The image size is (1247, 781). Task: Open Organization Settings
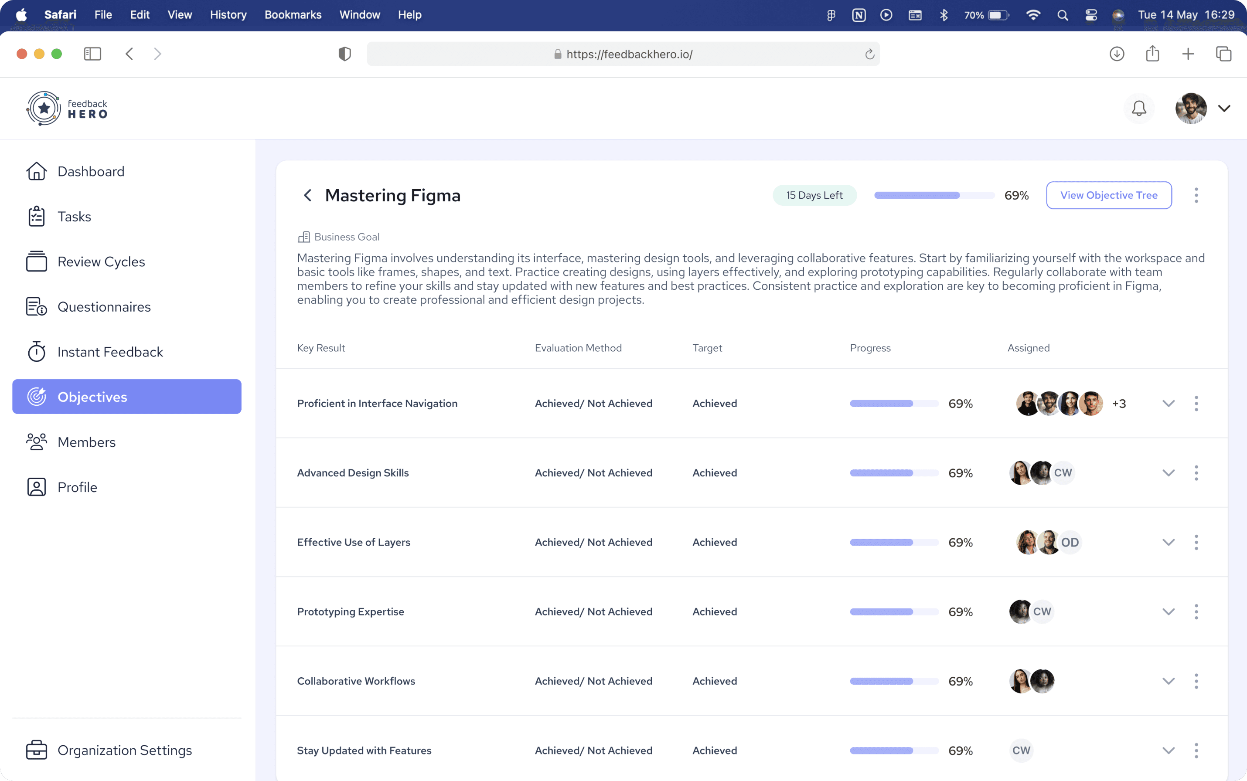tap(126, 750)
